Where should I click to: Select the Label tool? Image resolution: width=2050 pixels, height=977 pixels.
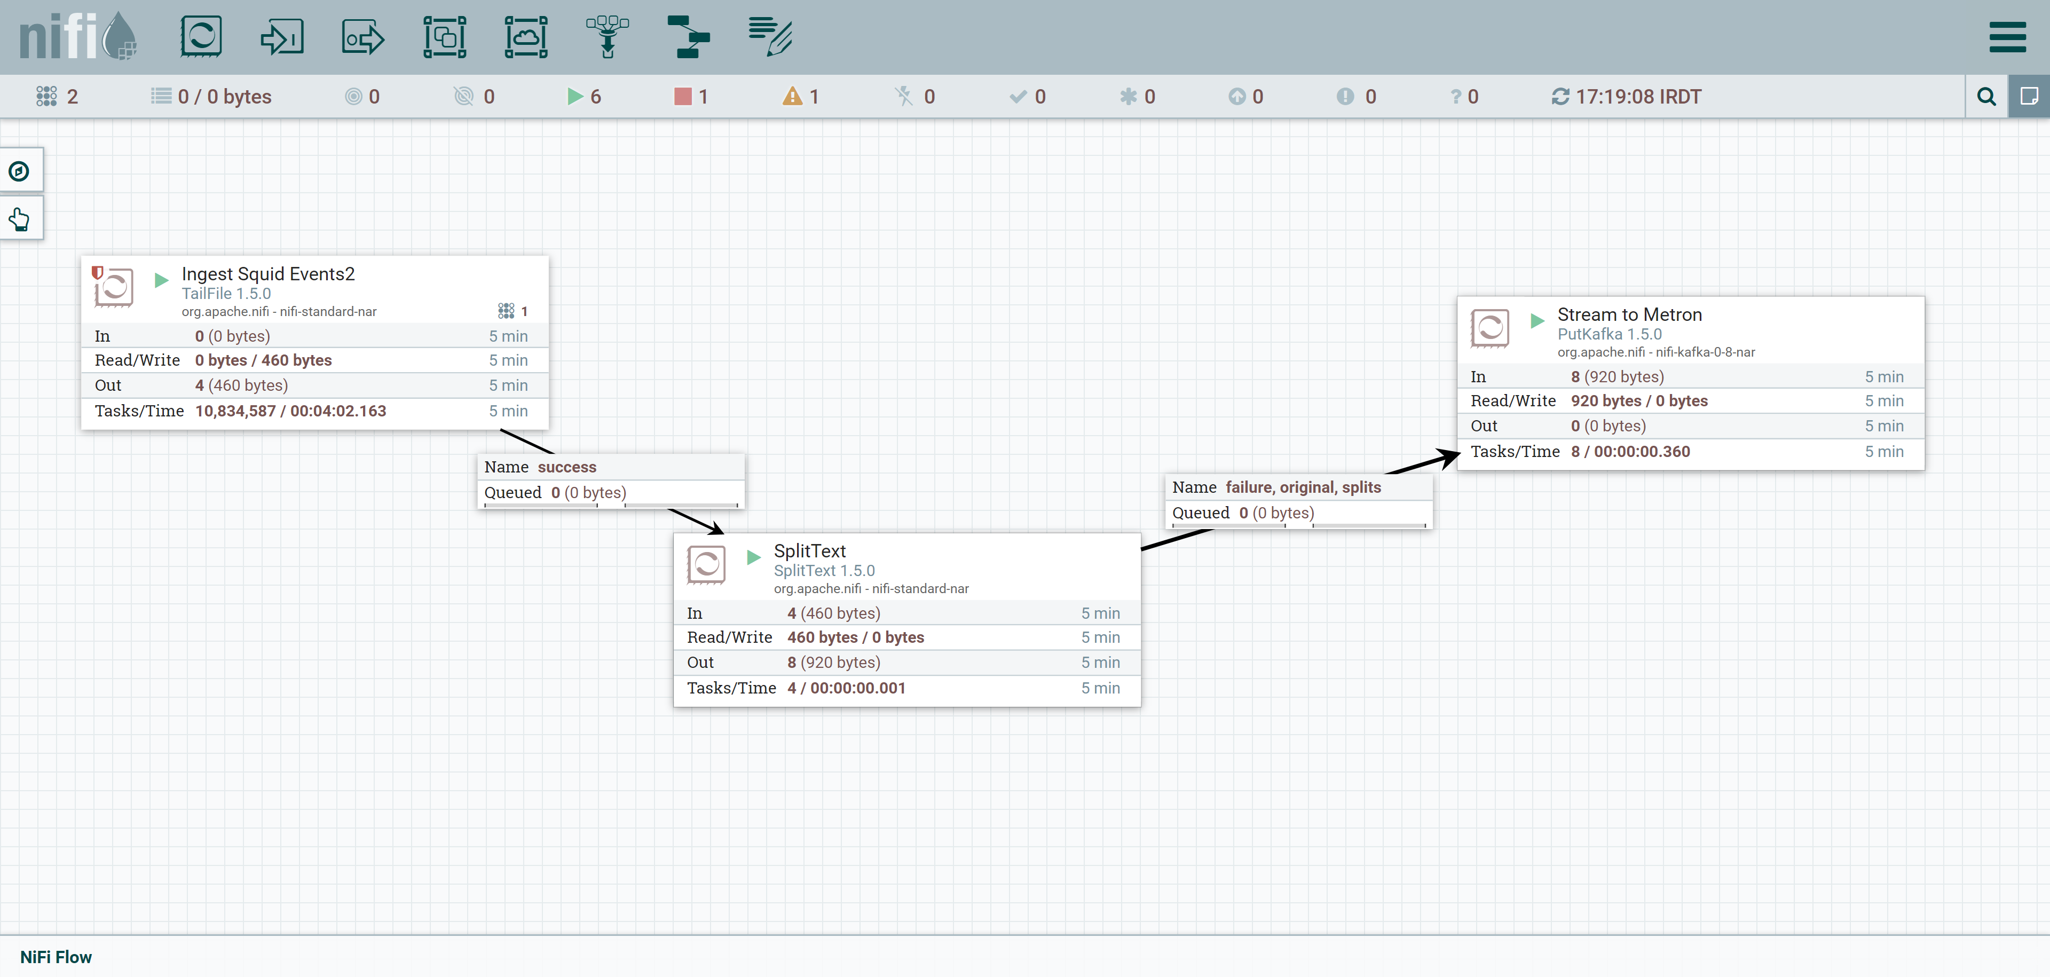coord(769,37)
